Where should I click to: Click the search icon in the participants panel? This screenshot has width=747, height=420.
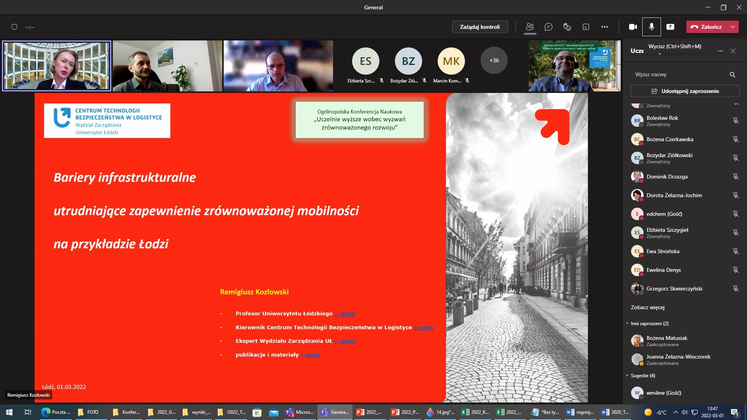732,74
